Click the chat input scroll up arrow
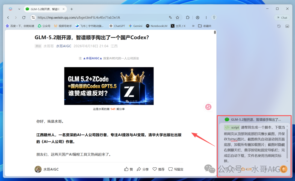 [287, 126]
